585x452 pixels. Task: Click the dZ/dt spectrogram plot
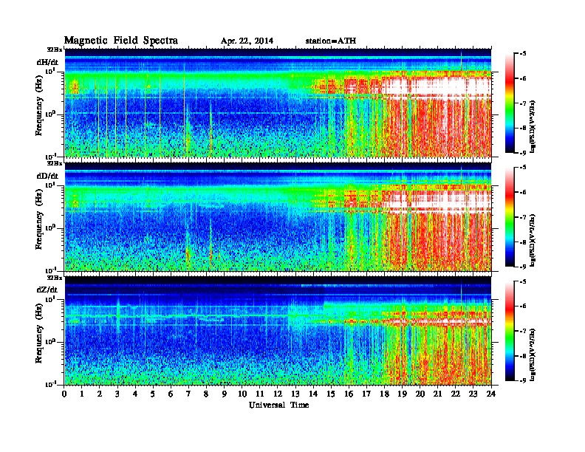[278, 331]
